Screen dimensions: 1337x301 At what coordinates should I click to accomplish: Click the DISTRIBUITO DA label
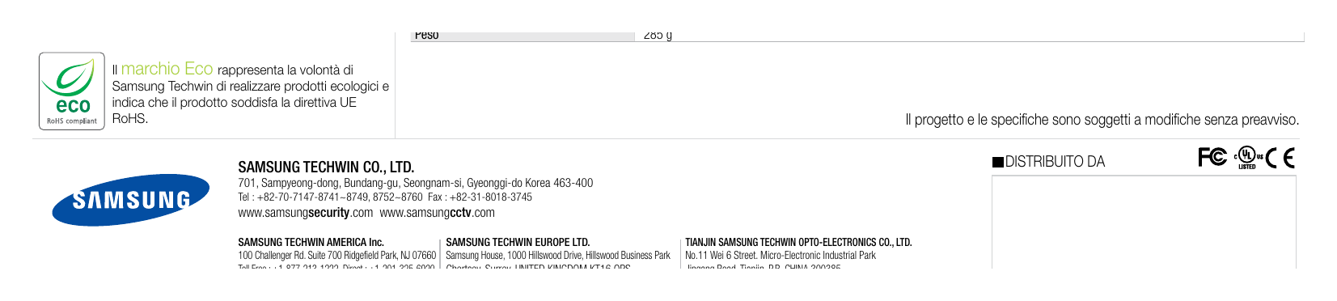point(1055,162)
